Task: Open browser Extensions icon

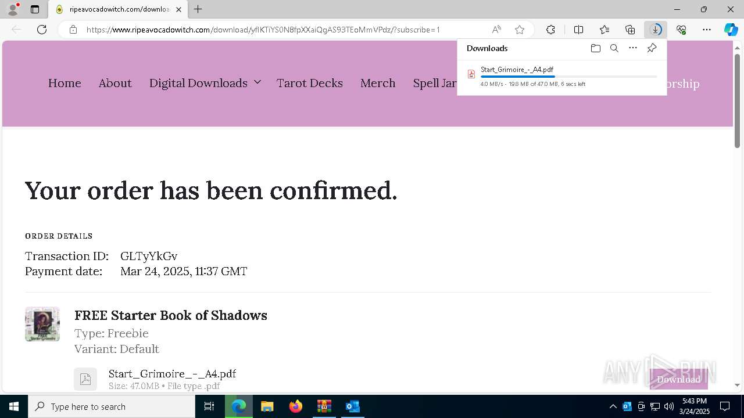Action: coord(550,30)
